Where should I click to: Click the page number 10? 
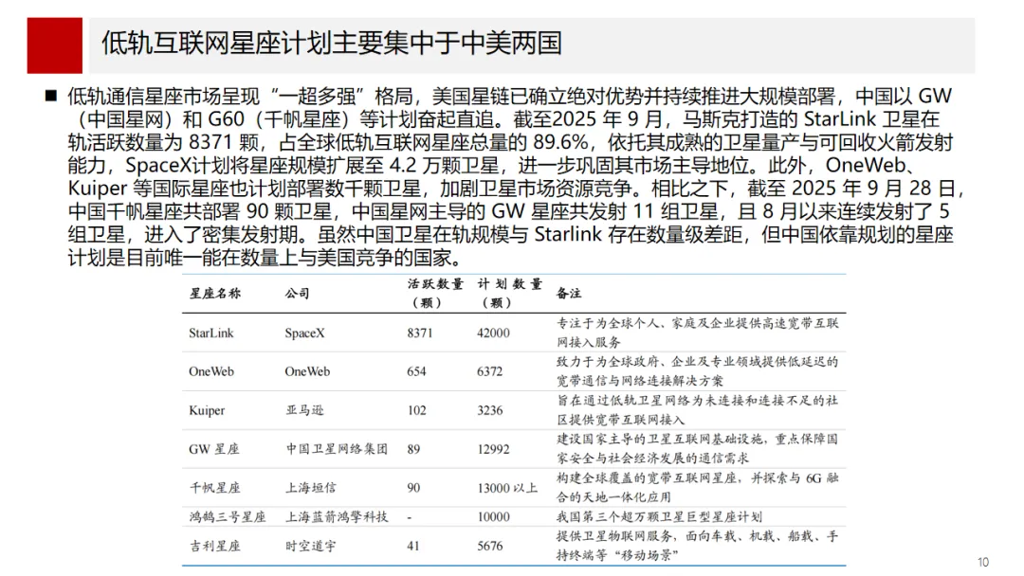[x=983, y=562]
